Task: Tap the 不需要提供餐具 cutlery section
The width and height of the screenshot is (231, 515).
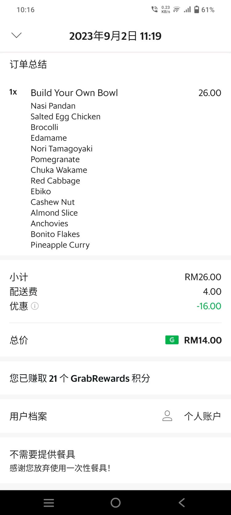Action: [43, 454]
